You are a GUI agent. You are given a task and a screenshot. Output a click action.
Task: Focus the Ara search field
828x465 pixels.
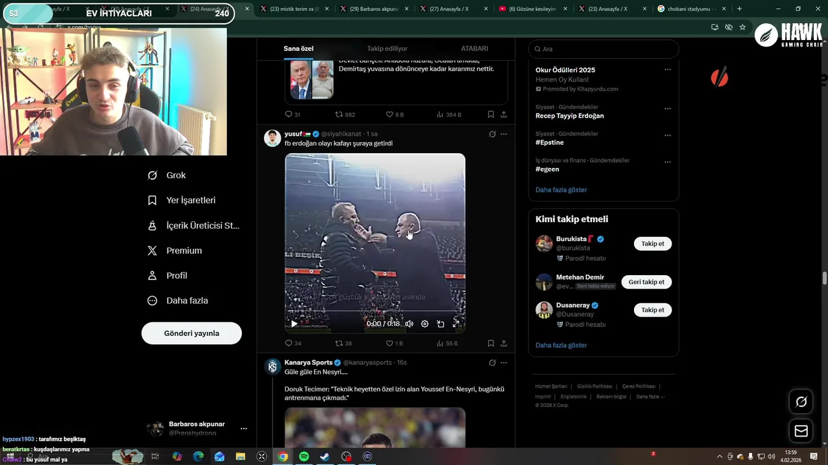[604, 49]
